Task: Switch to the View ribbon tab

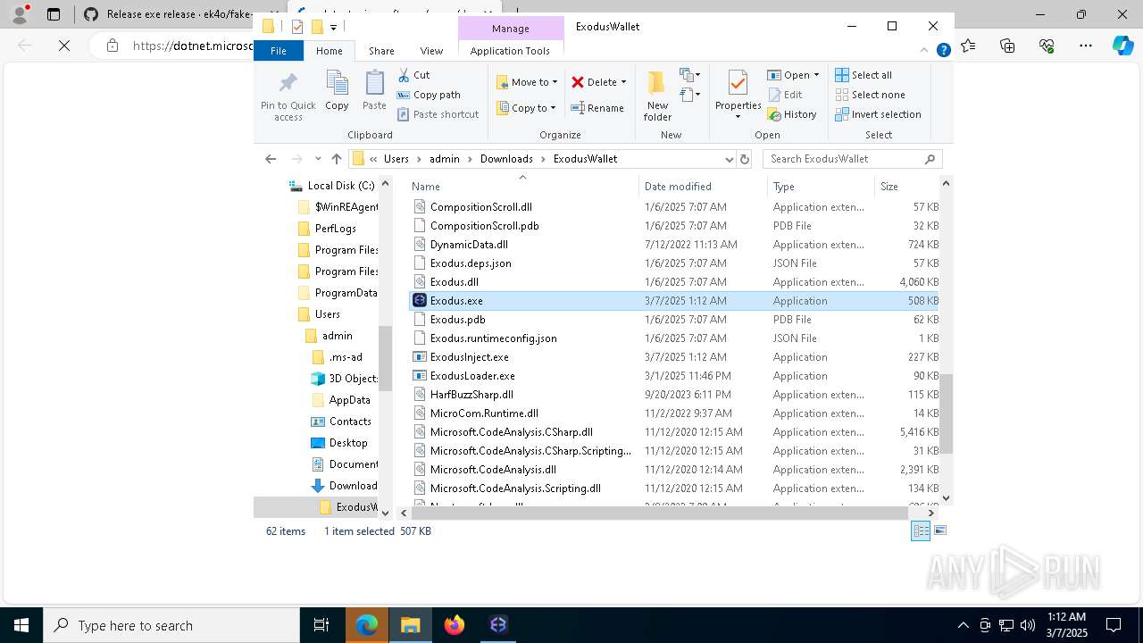Action: click(x=431, y=51)
